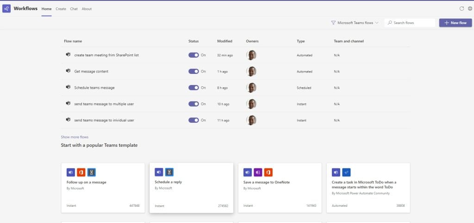This screenshot has height=223, width=474.
Task: Click the refresh icon at top right
Action: coord(462,9)
